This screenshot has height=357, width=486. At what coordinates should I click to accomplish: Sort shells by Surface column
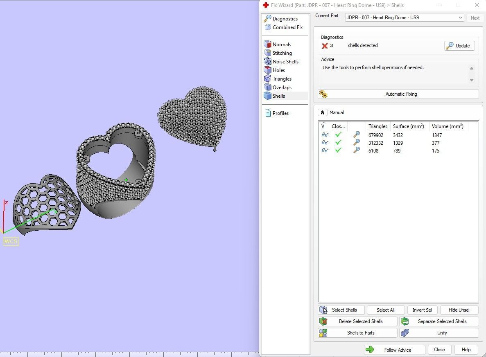pos(409,126)
